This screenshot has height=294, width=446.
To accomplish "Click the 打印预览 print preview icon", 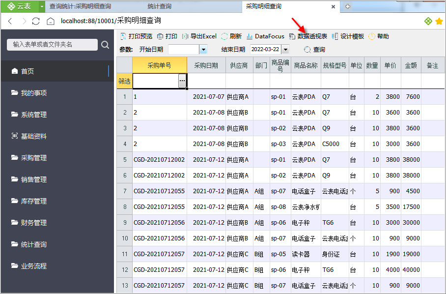I will click(123, 36).
